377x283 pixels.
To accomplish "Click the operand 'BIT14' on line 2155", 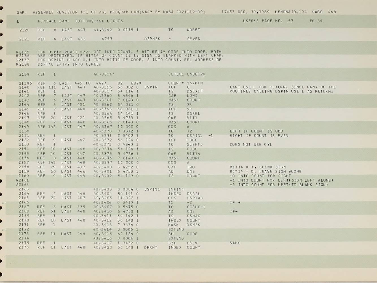I will [193, 154].
